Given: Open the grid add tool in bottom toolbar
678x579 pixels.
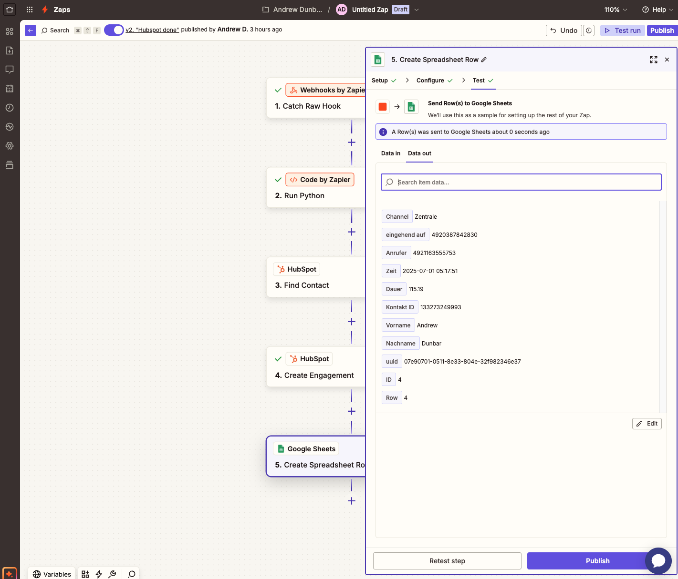Looking at the screenshot, I should point(85,574).
